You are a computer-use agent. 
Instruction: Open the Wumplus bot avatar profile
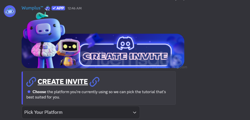click(x=10, y=11)
